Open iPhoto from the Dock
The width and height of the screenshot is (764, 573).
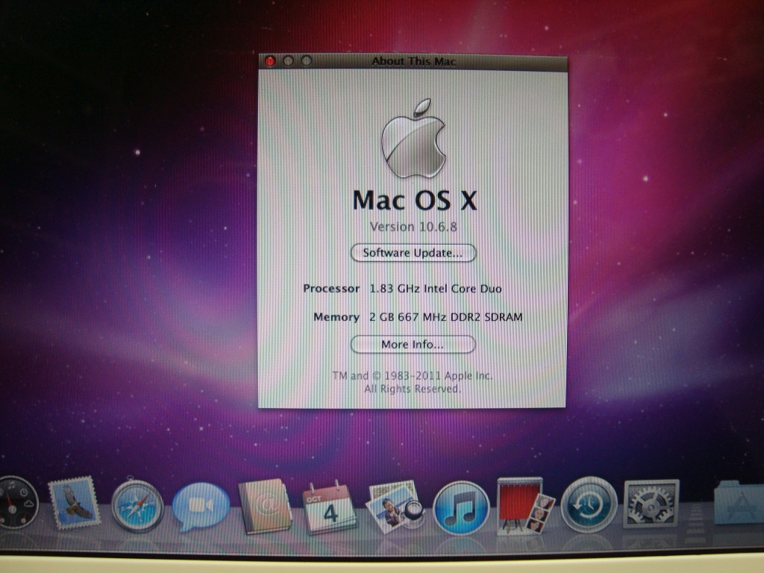click(394, 507)
